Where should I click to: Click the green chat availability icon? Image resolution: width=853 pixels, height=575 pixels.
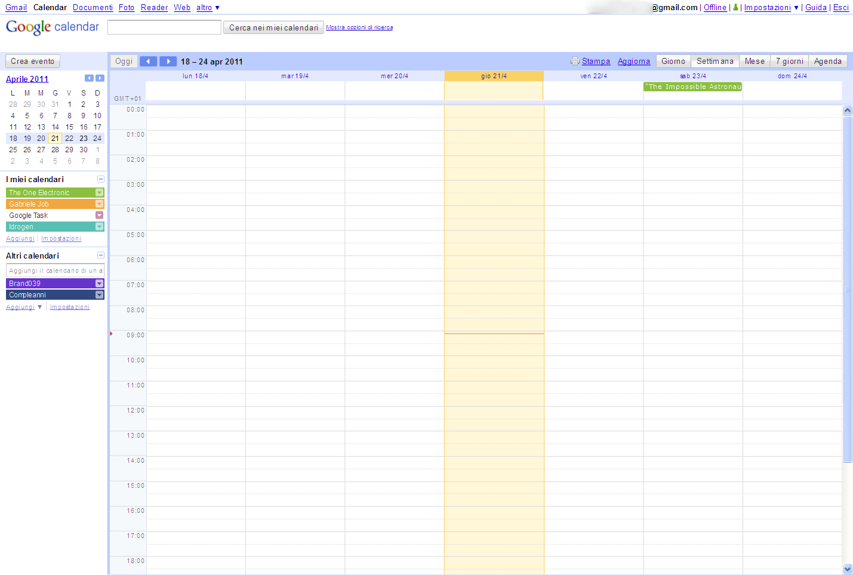tap(736, 7)
